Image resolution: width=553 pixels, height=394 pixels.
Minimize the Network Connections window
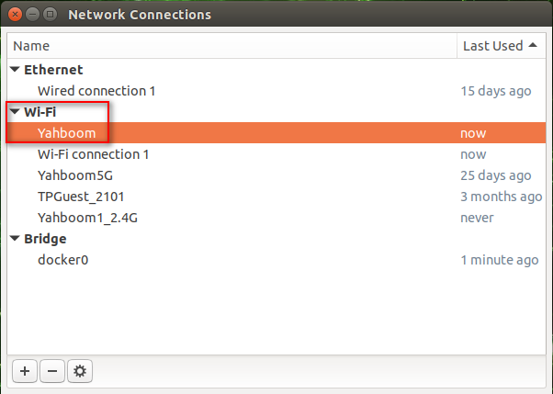[32, 14]
